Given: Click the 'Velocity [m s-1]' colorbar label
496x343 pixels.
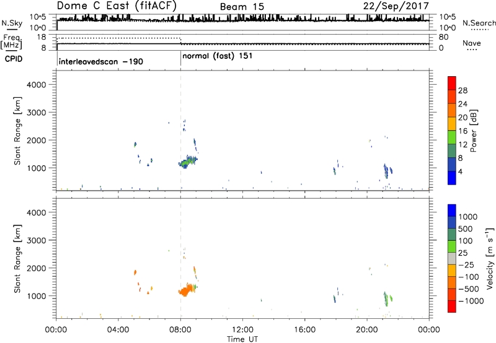Looking at the screenshot, I should click(490, 258).
